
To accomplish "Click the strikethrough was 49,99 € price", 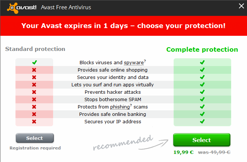I will coord(214,152).
